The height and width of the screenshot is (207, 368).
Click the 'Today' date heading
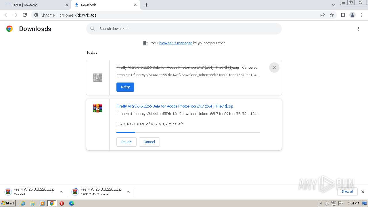pyautogui.click(x=92, y=53)
